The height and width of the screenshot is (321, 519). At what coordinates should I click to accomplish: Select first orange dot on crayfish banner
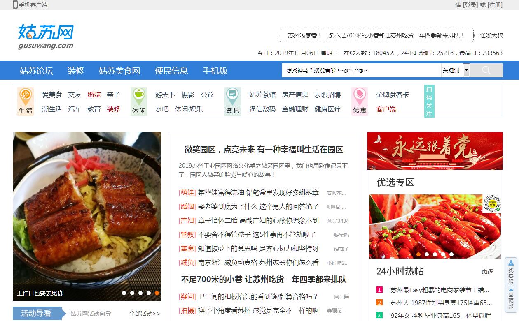pos(418,254)
